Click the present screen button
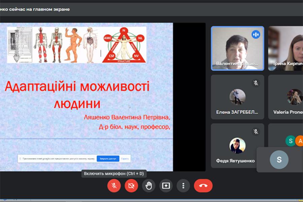Image resolution: width=303 pixels, height=202 pixels. pyautogui.click(x=166, y=186)
